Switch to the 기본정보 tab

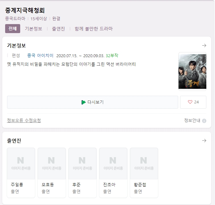[33, 29]
